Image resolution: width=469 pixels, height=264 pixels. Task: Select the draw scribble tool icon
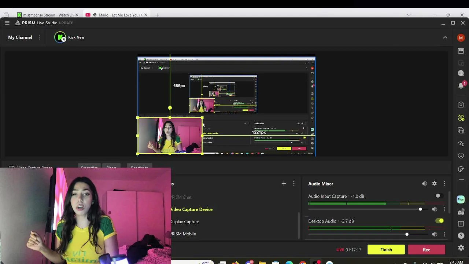pyautogui.click(x=461, y=143)
